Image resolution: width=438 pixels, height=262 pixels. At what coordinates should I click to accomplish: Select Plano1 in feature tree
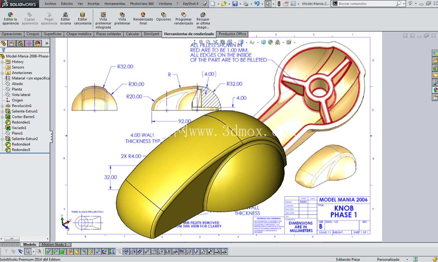click(x=17, y=133)
